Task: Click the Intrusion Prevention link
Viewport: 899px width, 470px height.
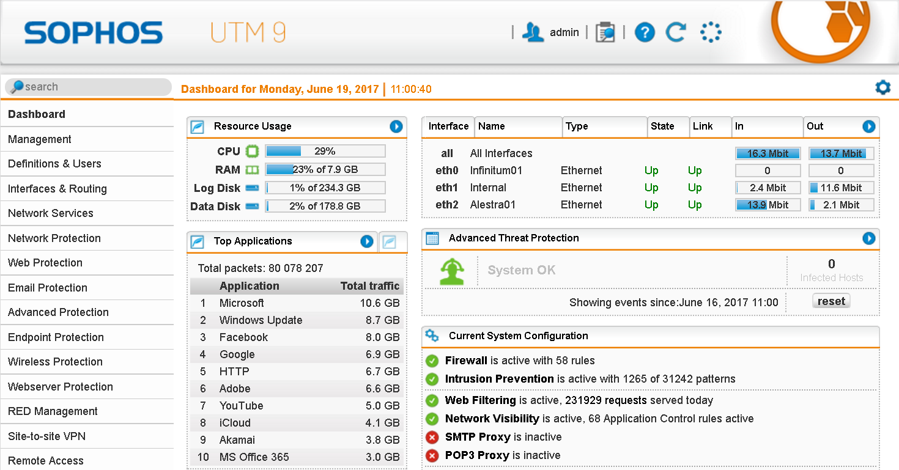Action: [x=500, y=379]
